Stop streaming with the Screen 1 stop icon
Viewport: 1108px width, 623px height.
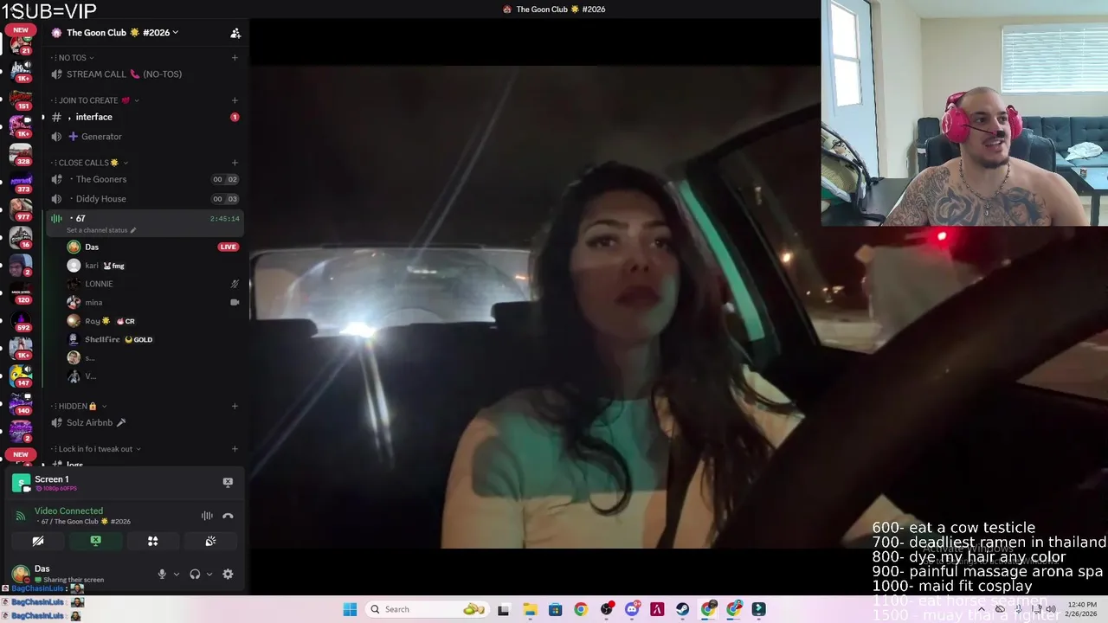click(228, 482)
